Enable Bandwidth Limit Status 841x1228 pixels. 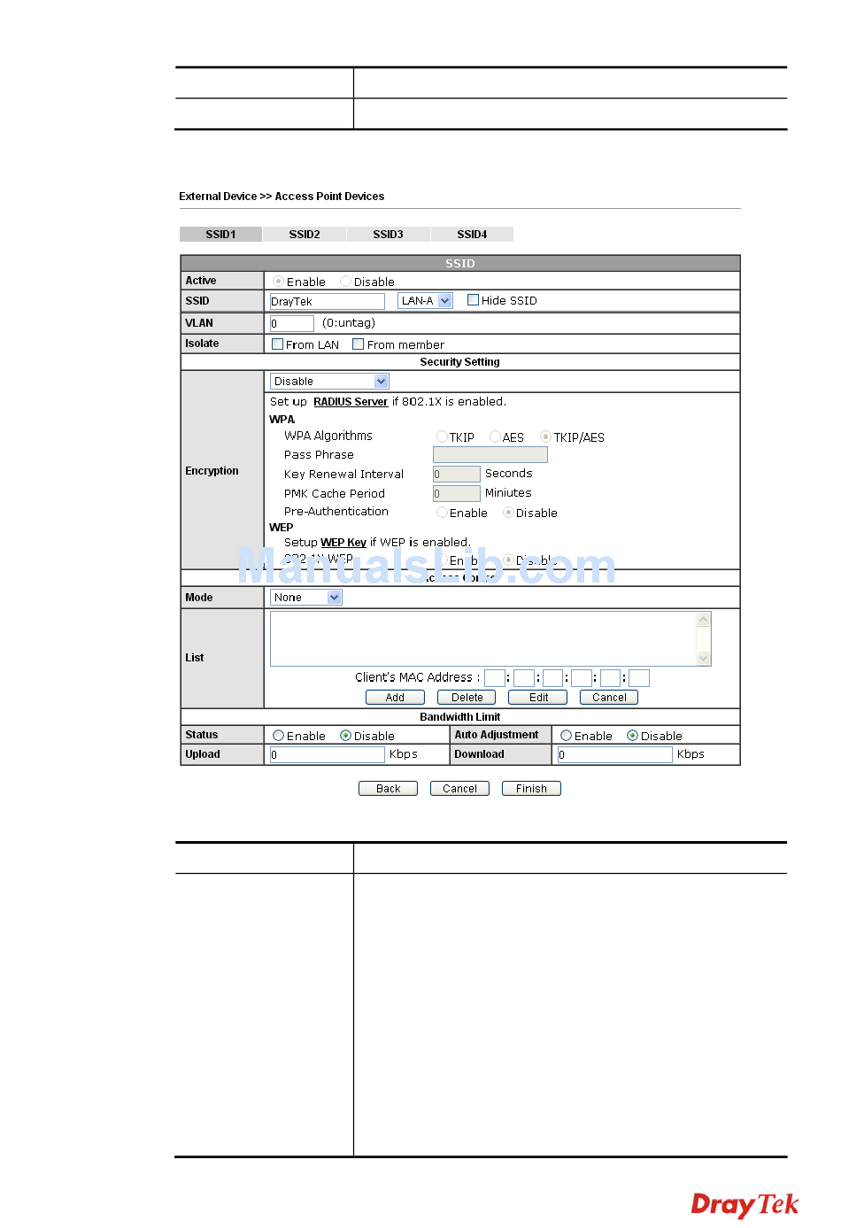point(278,736)
